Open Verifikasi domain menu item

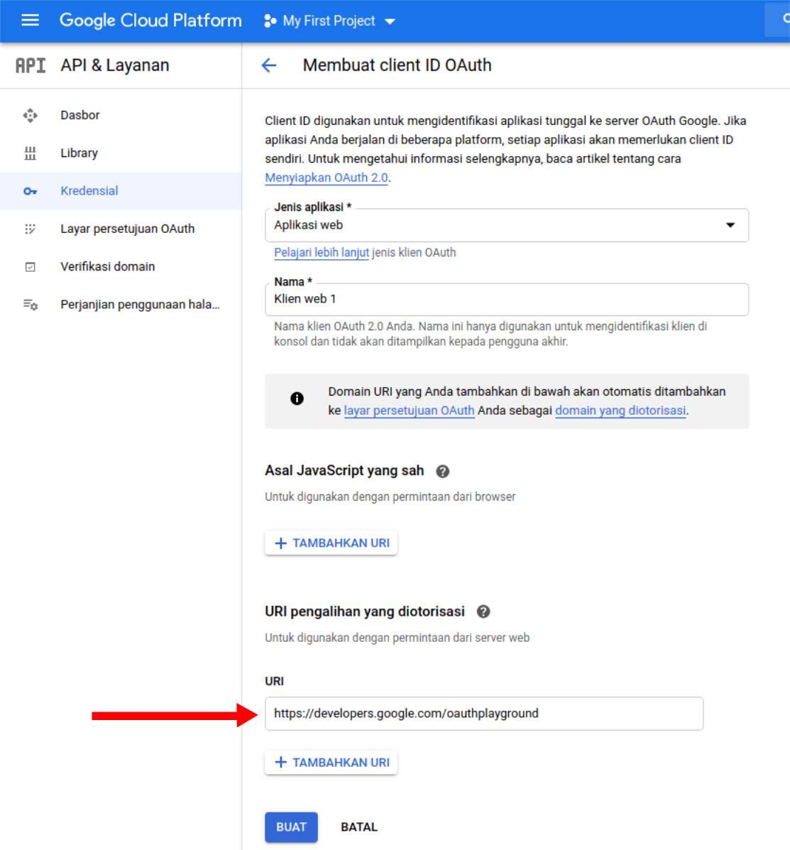coord(121,267)
